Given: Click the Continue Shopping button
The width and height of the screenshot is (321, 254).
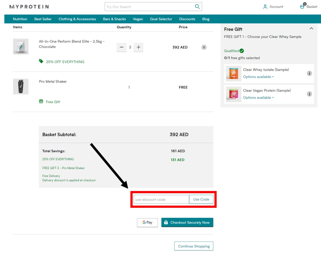Looking at the screenshot, I should click(x=194, y=246).
